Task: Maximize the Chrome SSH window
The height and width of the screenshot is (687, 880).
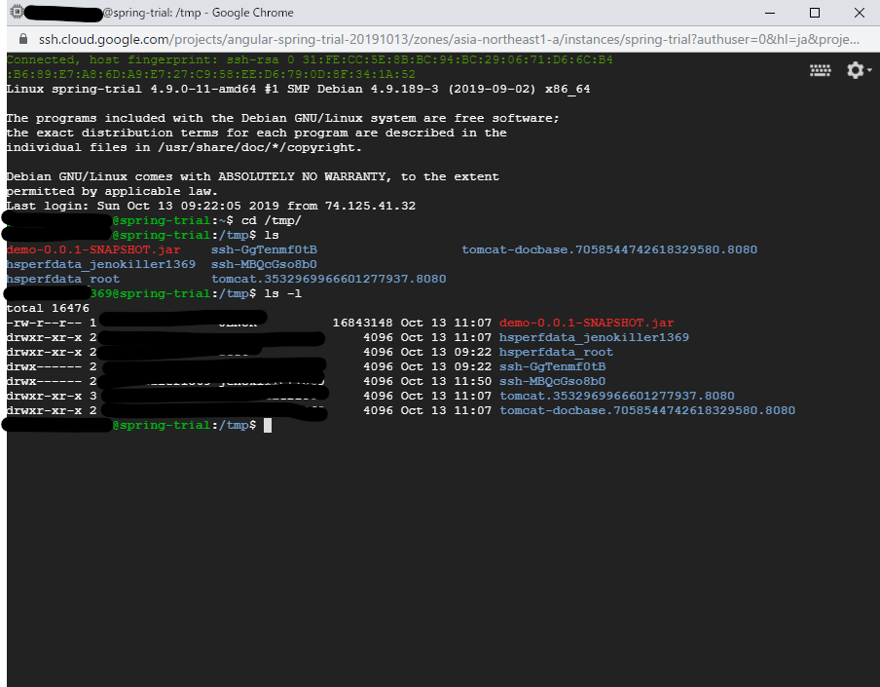Action: (815, 13)
